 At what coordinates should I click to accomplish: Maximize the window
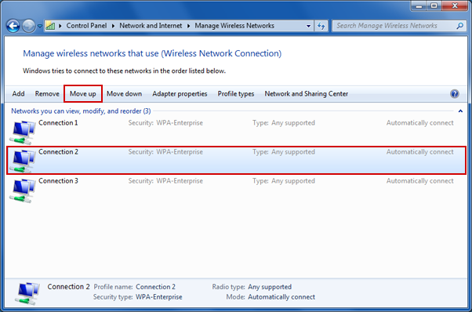click(x=434, y=5)
